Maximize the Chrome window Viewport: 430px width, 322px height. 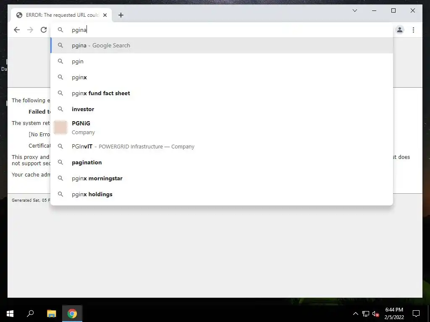click(393, 10)
